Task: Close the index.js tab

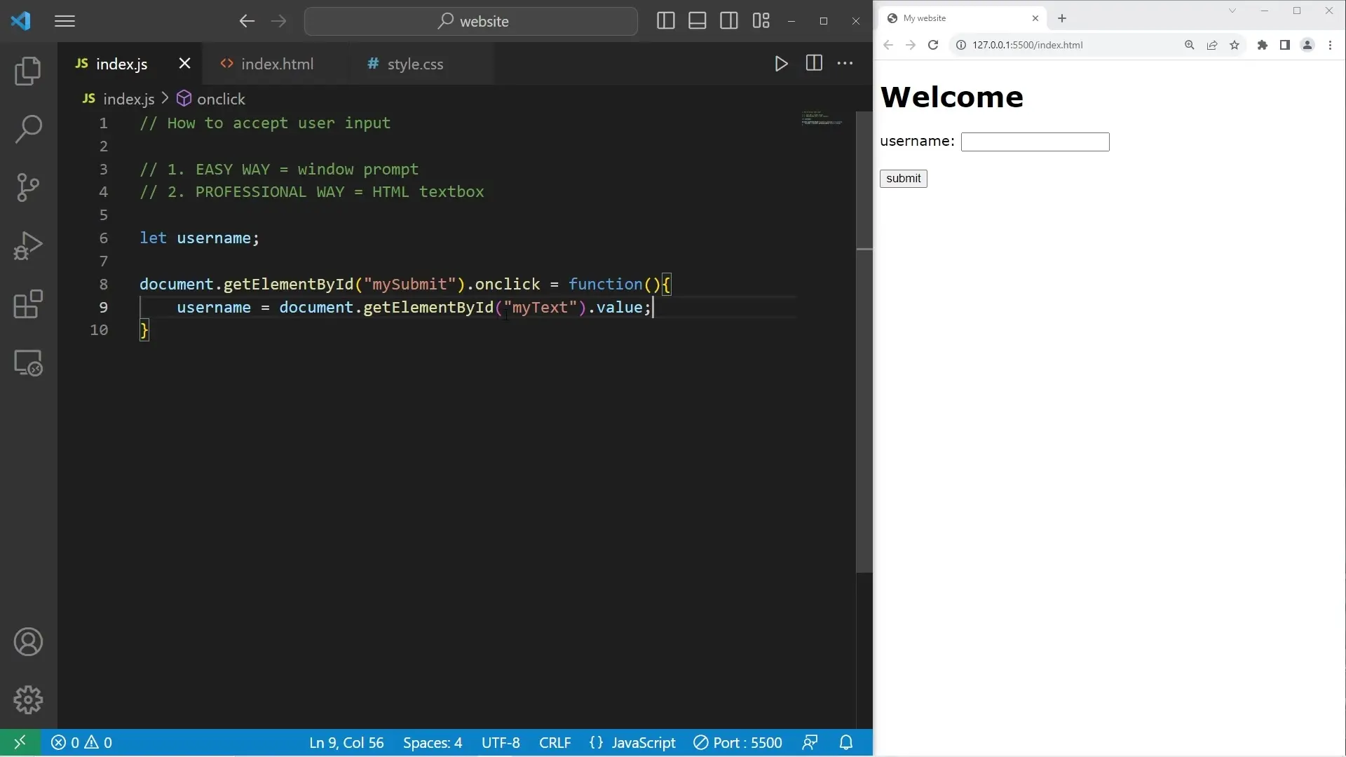Action: (x=184, y=64)
